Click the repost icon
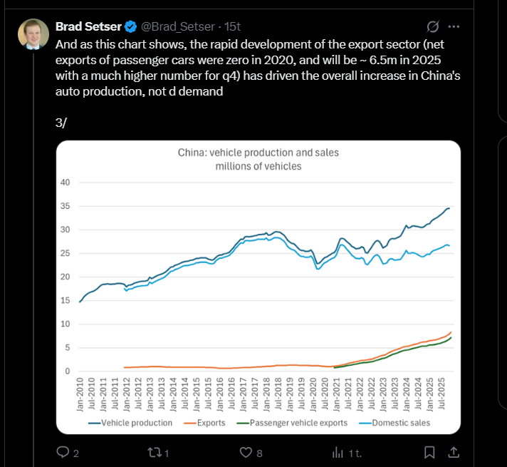507x467 pixels. coord(152,452)
